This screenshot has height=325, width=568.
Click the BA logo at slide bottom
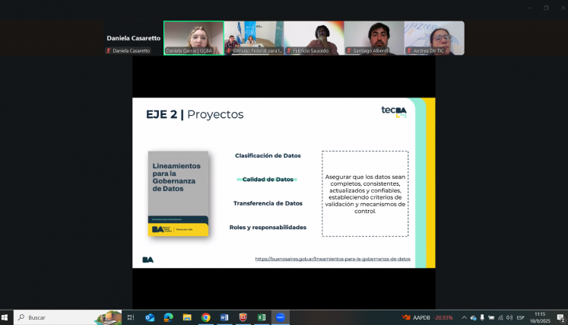click(148, 260)
